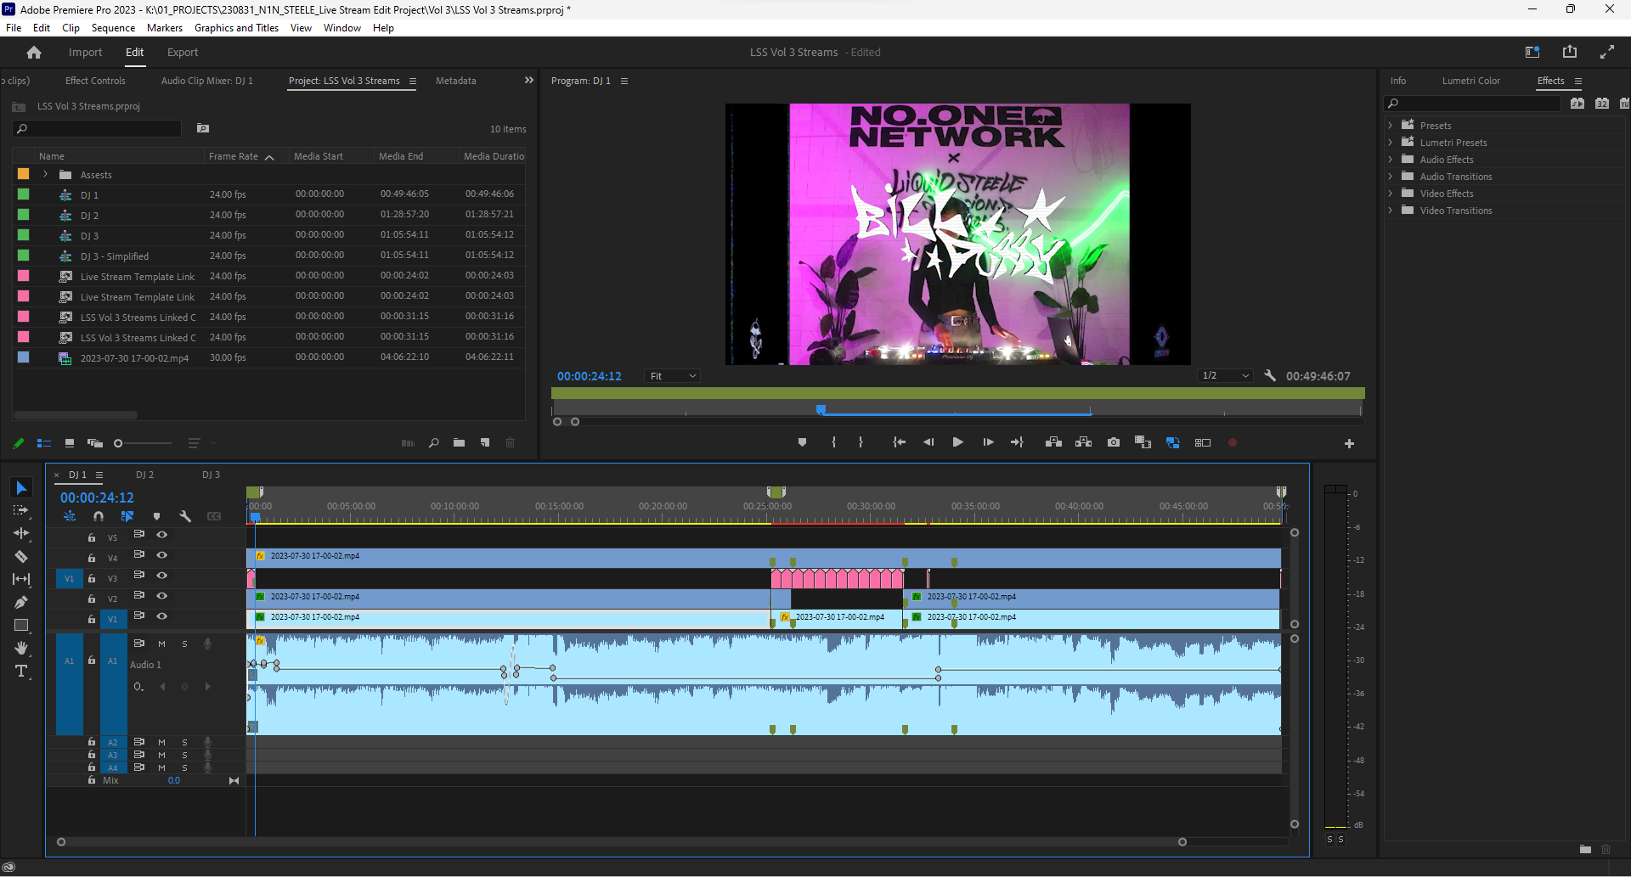Toggle V5 track output eye
This screenshot has height=877, width=1631.
pos(161,535)
